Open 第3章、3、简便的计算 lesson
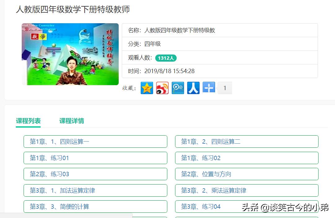Screen dimensions: 335x218 [95, 207]
